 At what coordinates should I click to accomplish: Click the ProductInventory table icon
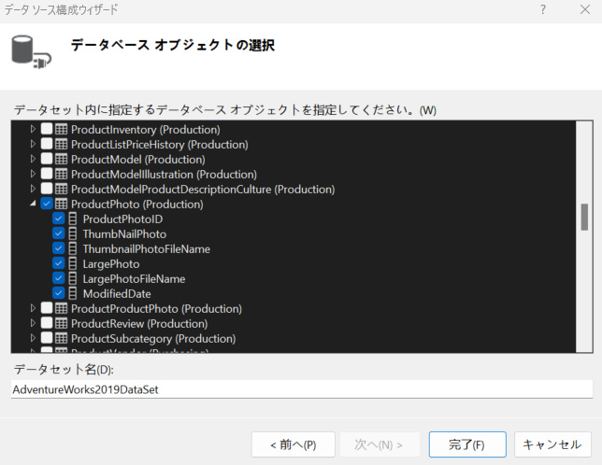[x=62, y=130]
